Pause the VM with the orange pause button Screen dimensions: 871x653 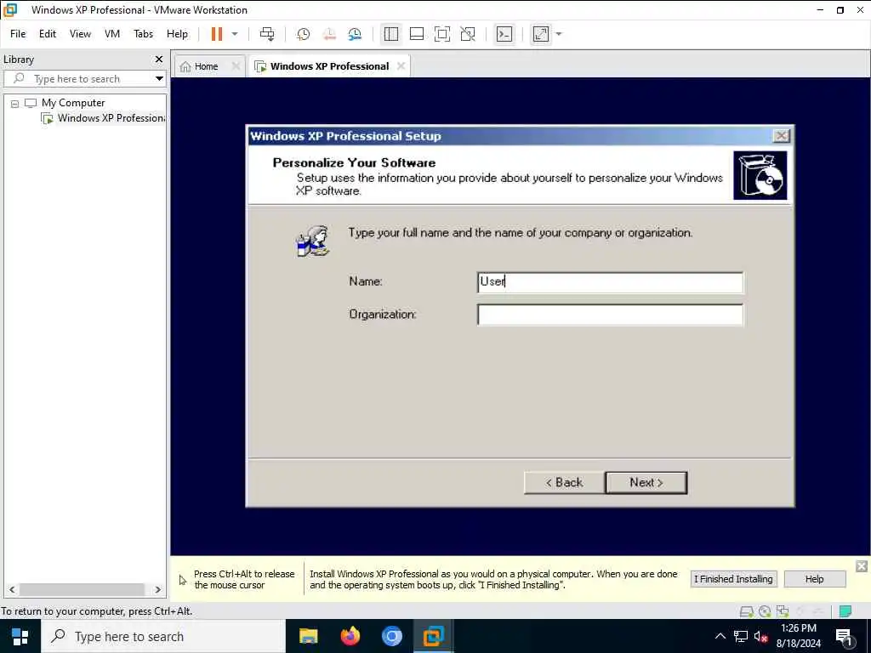click(x=217, y=34)
